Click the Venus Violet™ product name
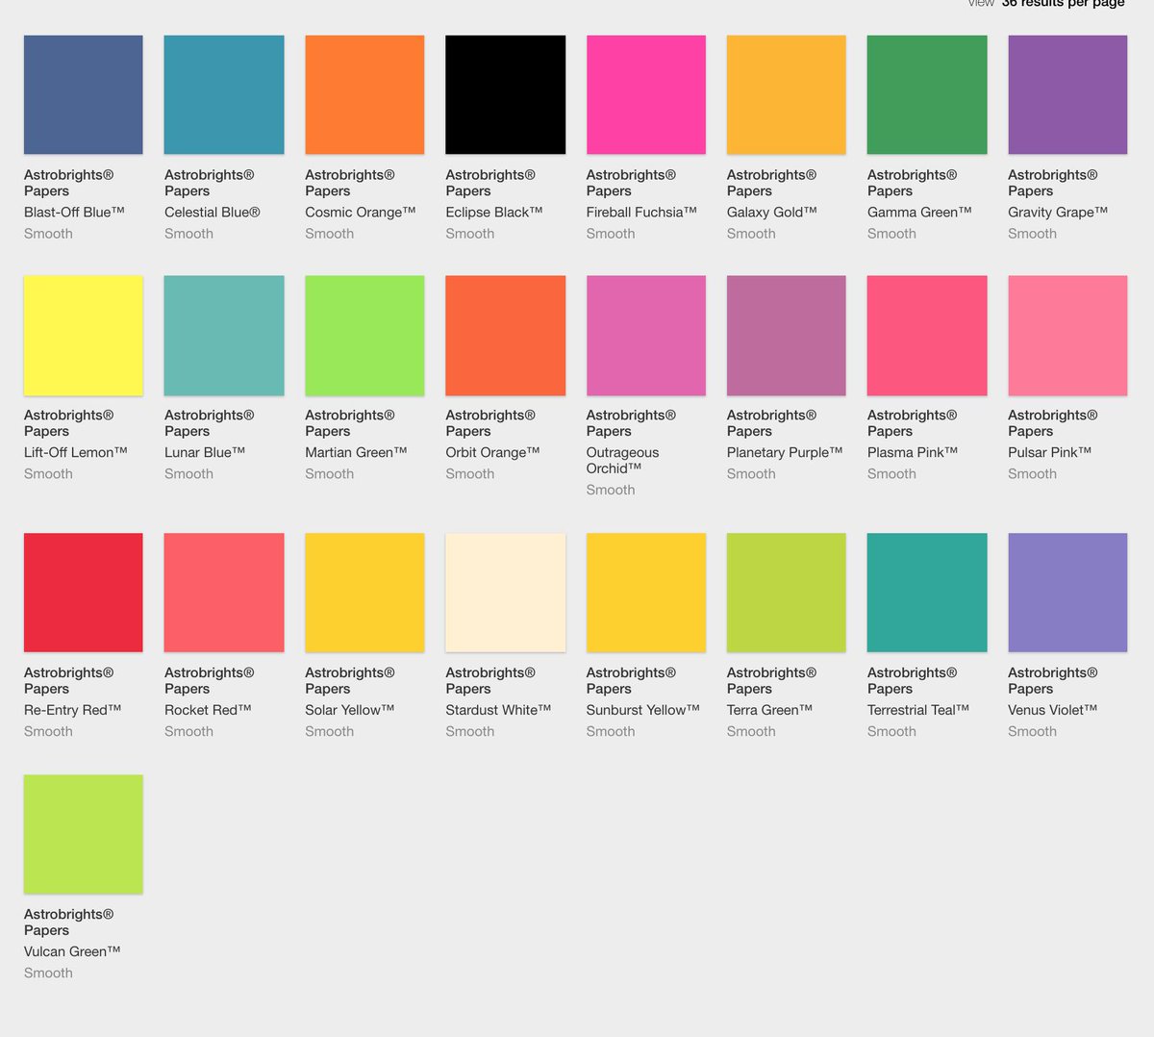 pyautogui.click(x=1053, y=710)
